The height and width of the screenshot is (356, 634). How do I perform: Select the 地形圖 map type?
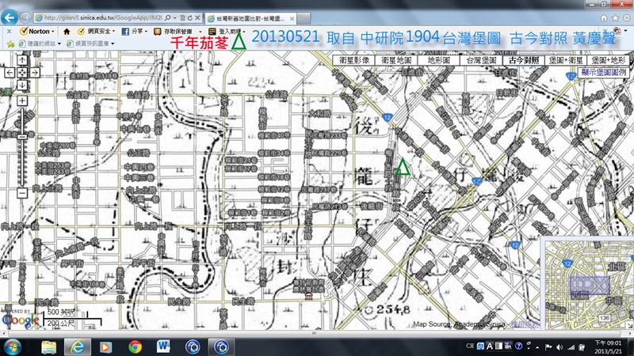(x=439, y=60)
